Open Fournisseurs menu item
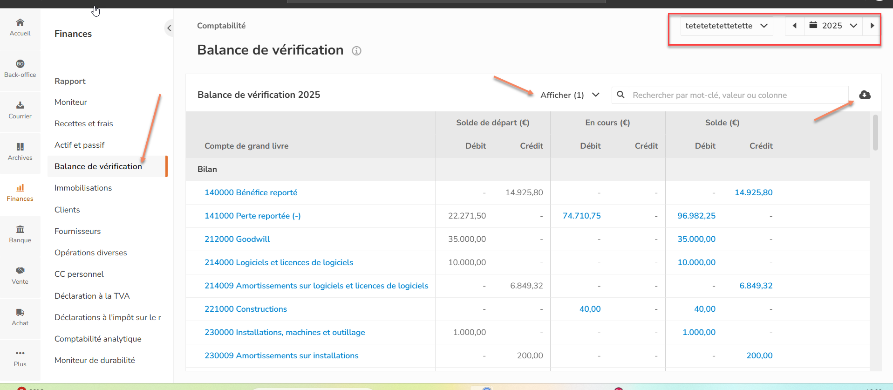This screenshot has height=390, width=893. 78,231
